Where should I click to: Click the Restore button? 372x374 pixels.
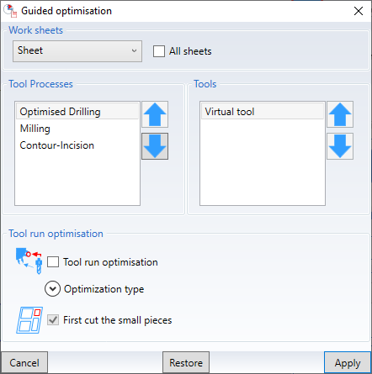(x=186, y=363)
